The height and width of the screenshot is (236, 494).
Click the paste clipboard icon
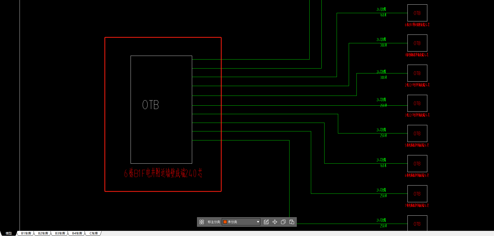292,222
